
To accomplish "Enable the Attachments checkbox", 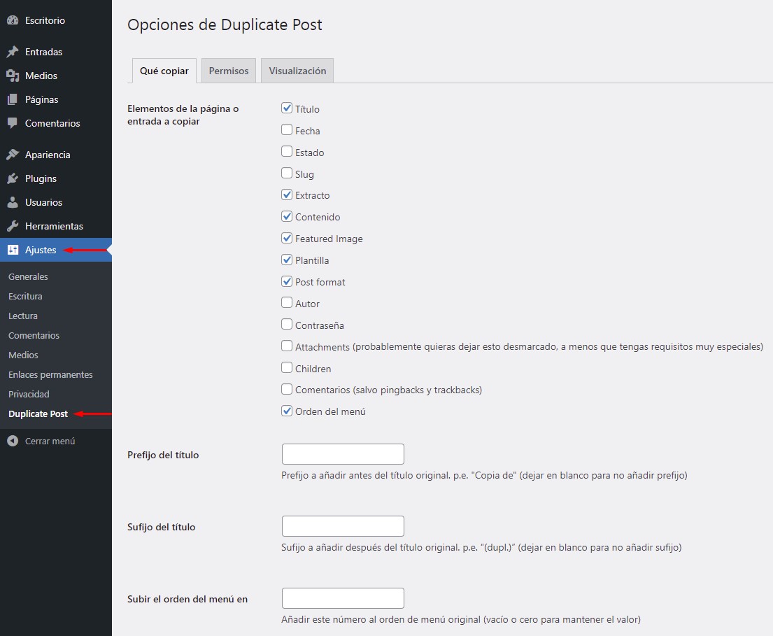I will pos(287,346).
